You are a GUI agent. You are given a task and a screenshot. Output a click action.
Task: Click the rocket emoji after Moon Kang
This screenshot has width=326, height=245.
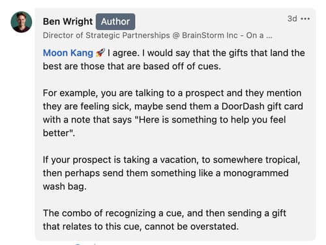100,53
